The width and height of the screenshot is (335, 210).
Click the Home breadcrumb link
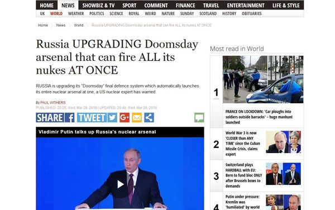[43, 25]
